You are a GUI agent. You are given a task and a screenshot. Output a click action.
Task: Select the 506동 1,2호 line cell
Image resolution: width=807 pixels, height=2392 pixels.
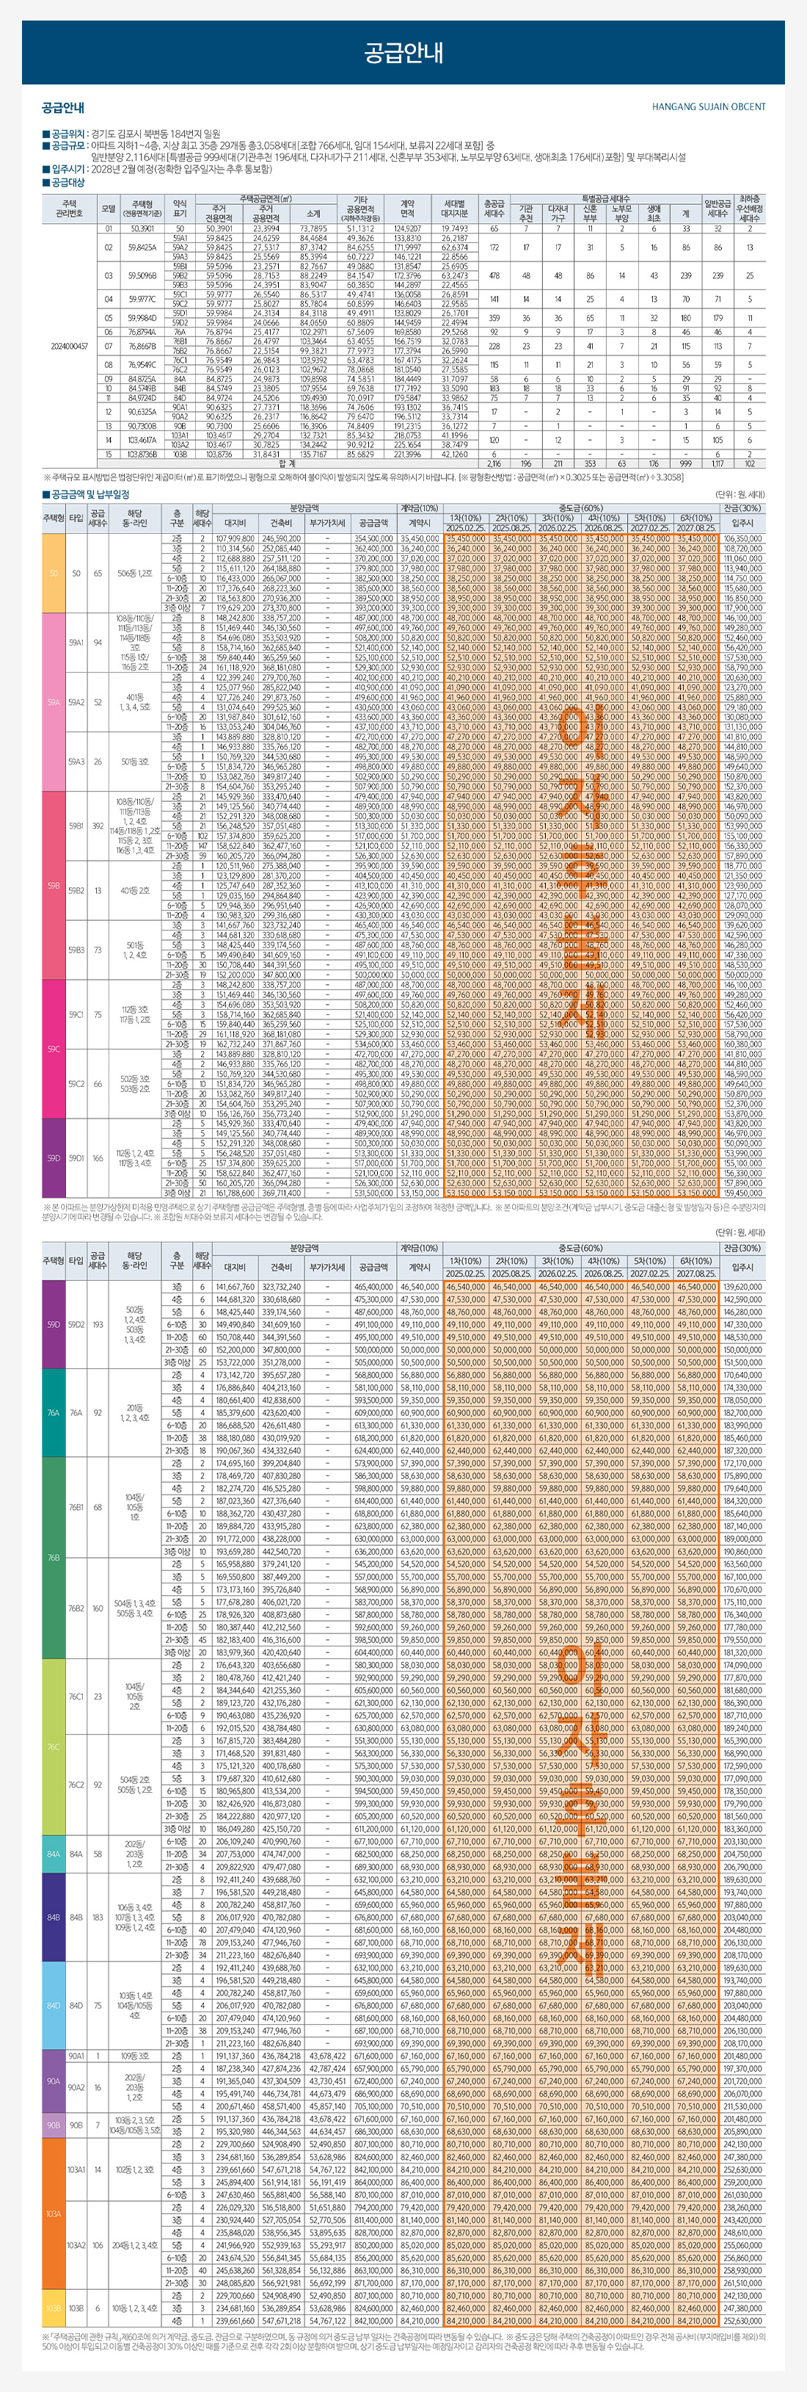click(134, 573)
